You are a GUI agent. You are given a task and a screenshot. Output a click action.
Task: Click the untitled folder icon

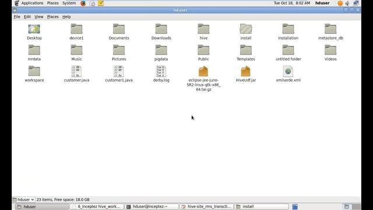[x=288, y=50]
